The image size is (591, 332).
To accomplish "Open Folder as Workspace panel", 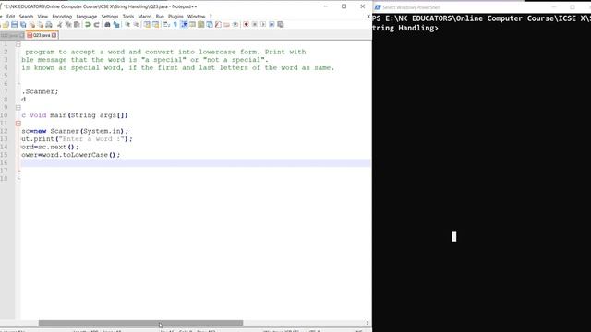I will [226, 25].
